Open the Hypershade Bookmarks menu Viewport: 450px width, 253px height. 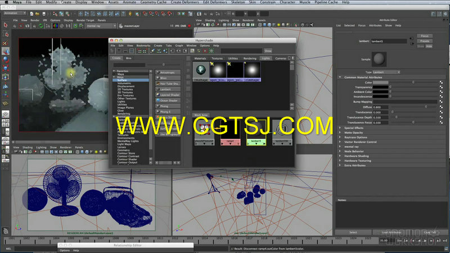[x=143, y=46]
